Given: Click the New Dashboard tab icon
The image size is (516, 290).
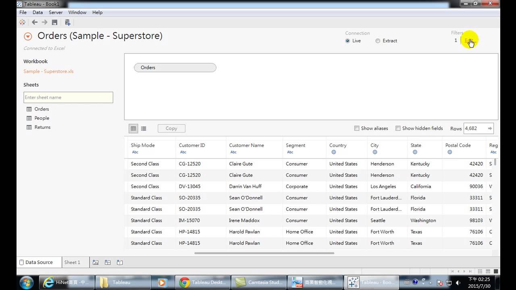Looking at the screenshot, I should (108, 262).
